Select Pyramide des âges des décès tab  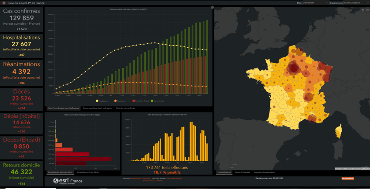60,172
